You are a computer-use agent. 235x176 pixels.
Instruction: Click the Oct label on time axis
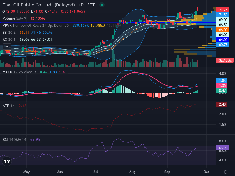tap(206, 172)
